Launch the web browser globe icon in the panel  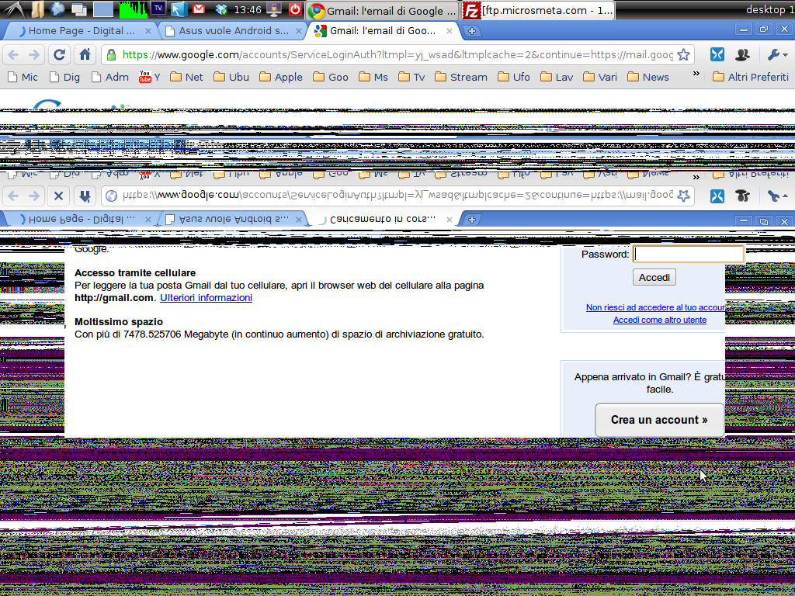coord(57,9)
